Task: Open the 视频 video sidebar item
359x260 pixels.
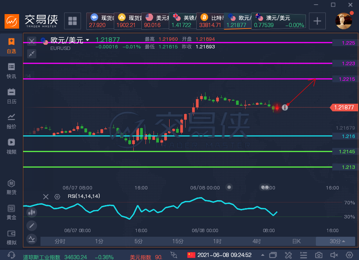Action: pos(11,146)
